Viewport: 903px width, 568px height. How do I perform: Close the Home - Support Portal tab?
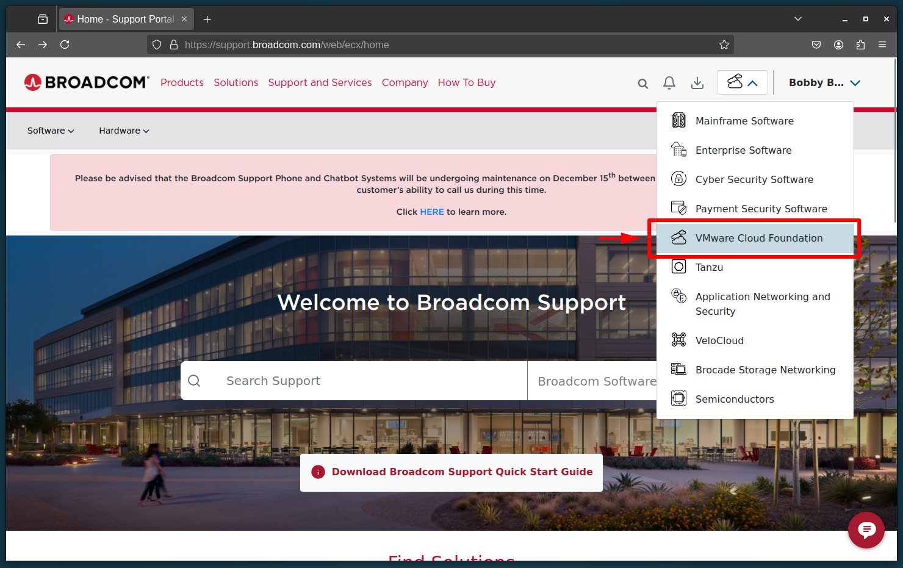coord(184,19)
